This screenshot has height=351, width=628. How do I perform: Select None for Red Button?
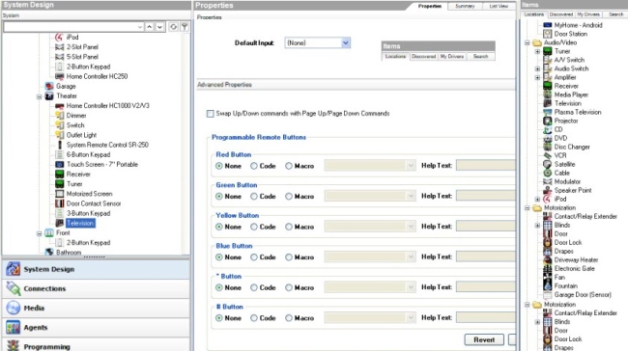pyautogui.click(x=219, y=166)
